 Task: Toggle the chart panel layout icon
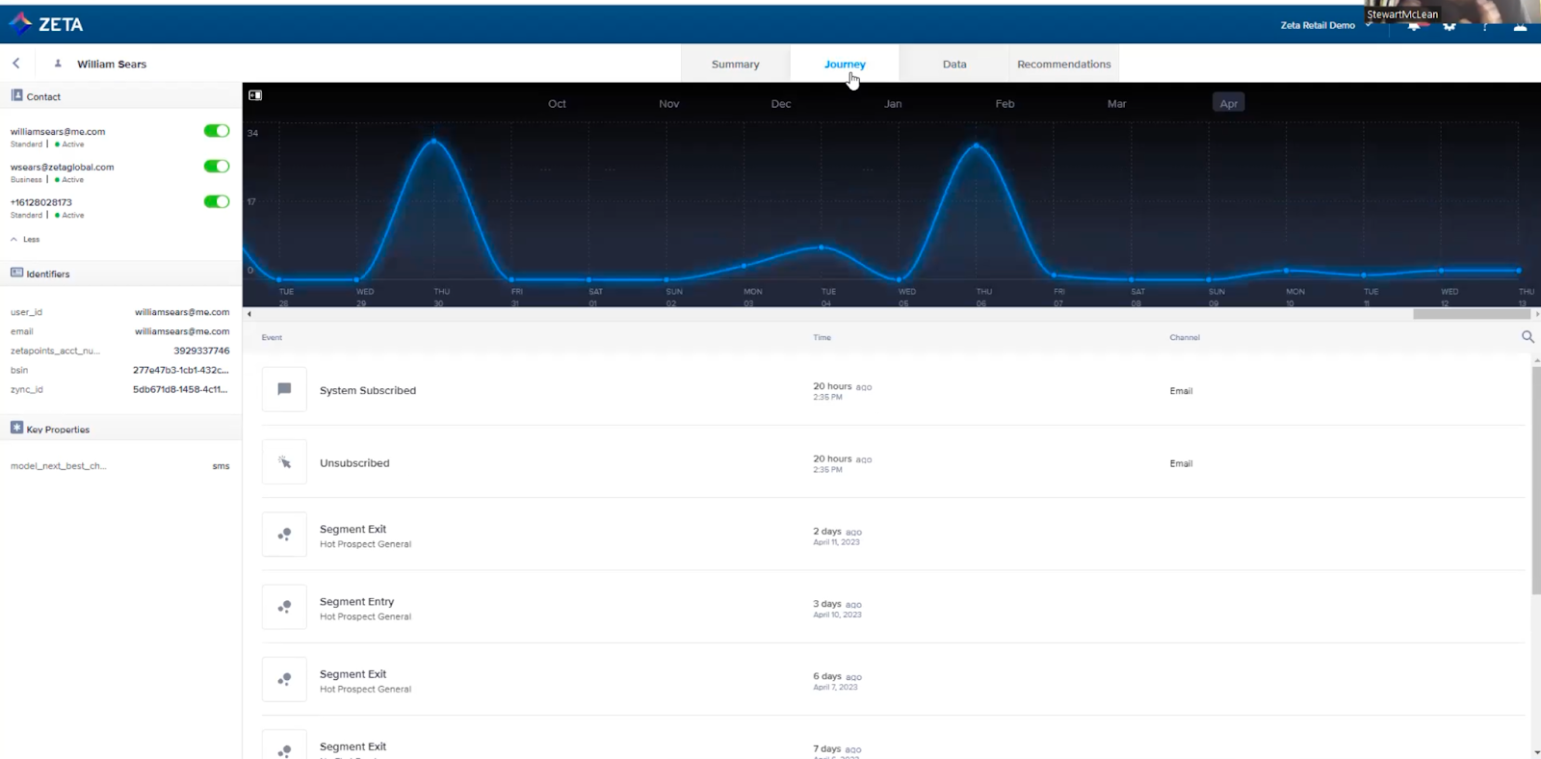pyautogui.click(x=255, y=95)
